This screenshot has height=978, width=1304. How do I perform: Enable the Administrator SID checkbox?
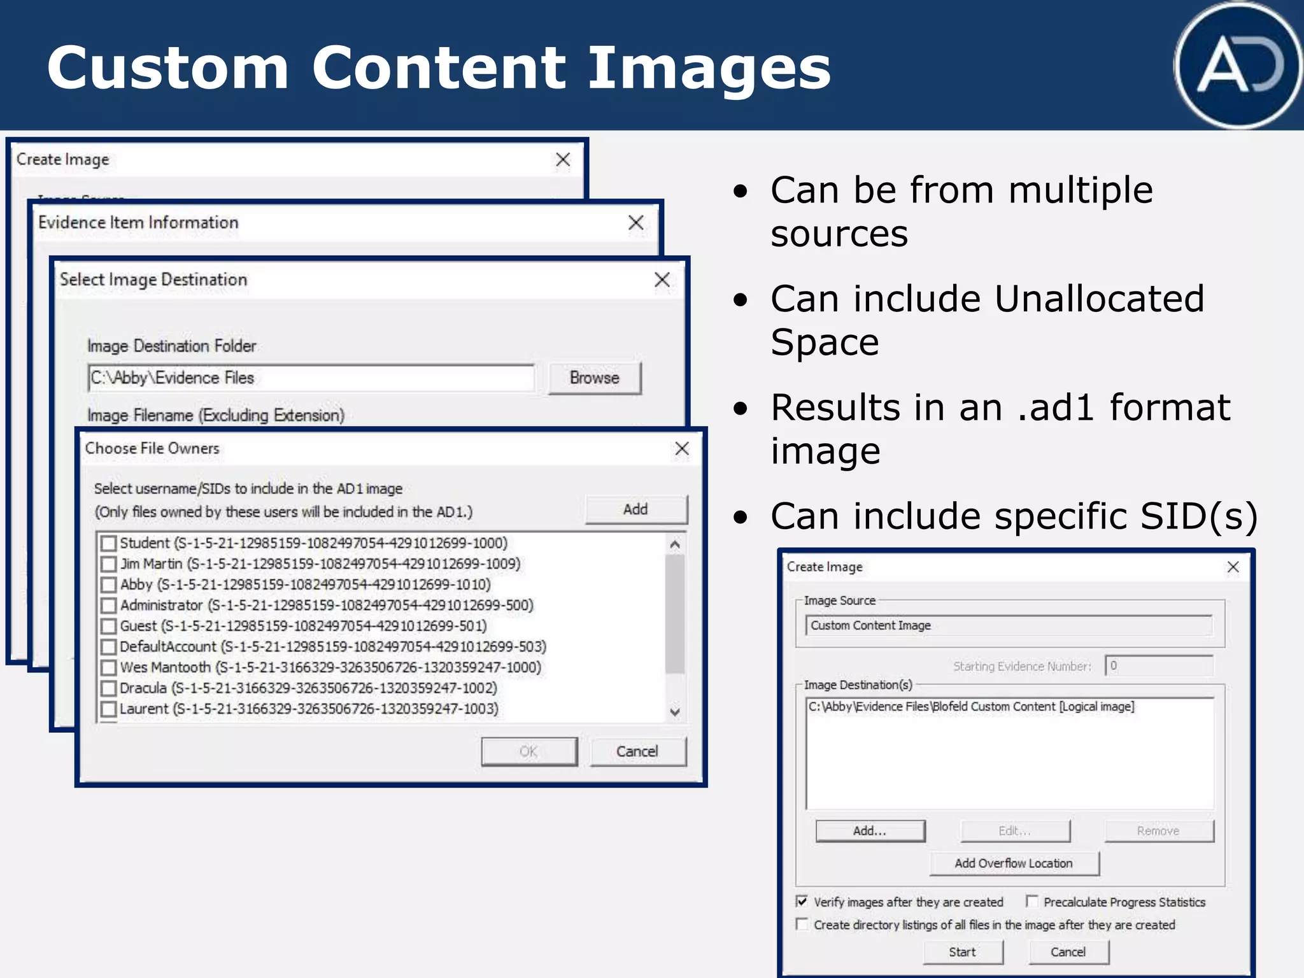click(x=109, y=606)
